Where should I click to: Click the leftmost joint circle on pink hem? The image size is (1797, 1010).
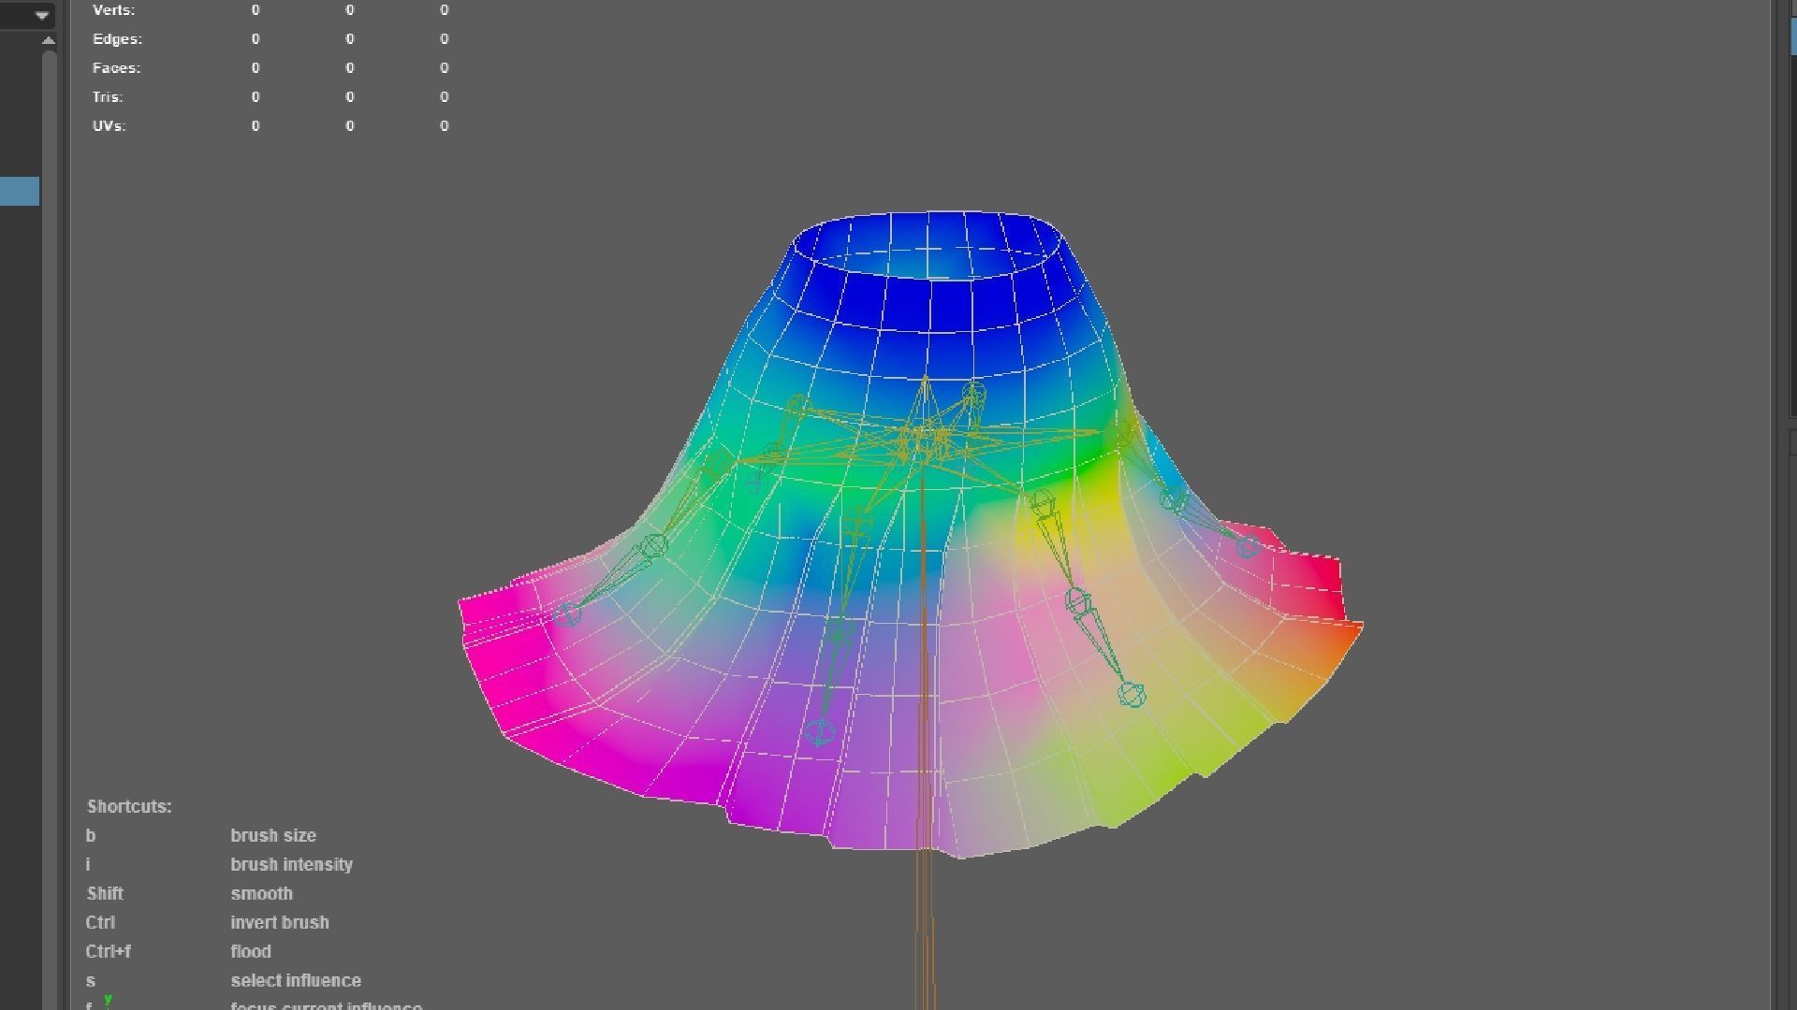[x=568, y=614]
